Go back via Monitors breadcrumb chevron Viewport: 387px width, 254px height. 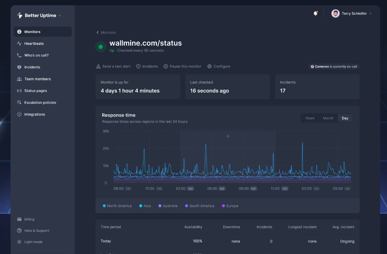pyautogui.click(x=98, y=33)
